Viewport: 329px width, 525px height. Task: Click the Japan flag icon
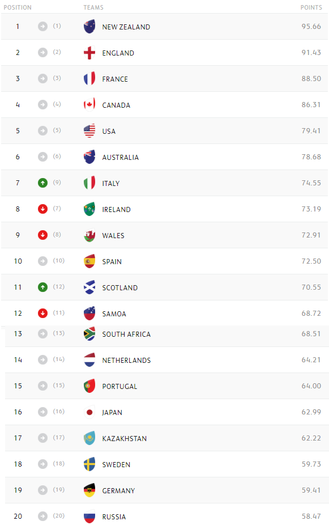(89, 412)
